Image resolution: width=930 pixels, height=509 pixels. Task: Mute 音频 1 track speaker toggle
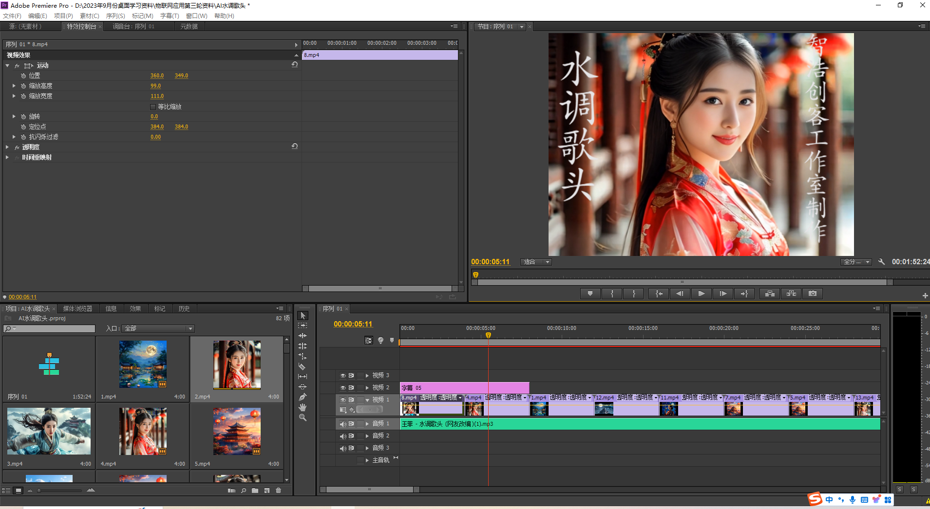(x=342, y=424)
